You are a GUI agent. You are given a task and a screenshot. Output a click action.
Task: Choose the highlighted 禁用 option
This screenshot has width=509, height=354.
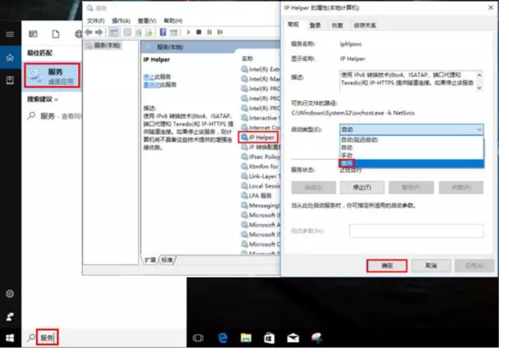[x=411, y=163]
